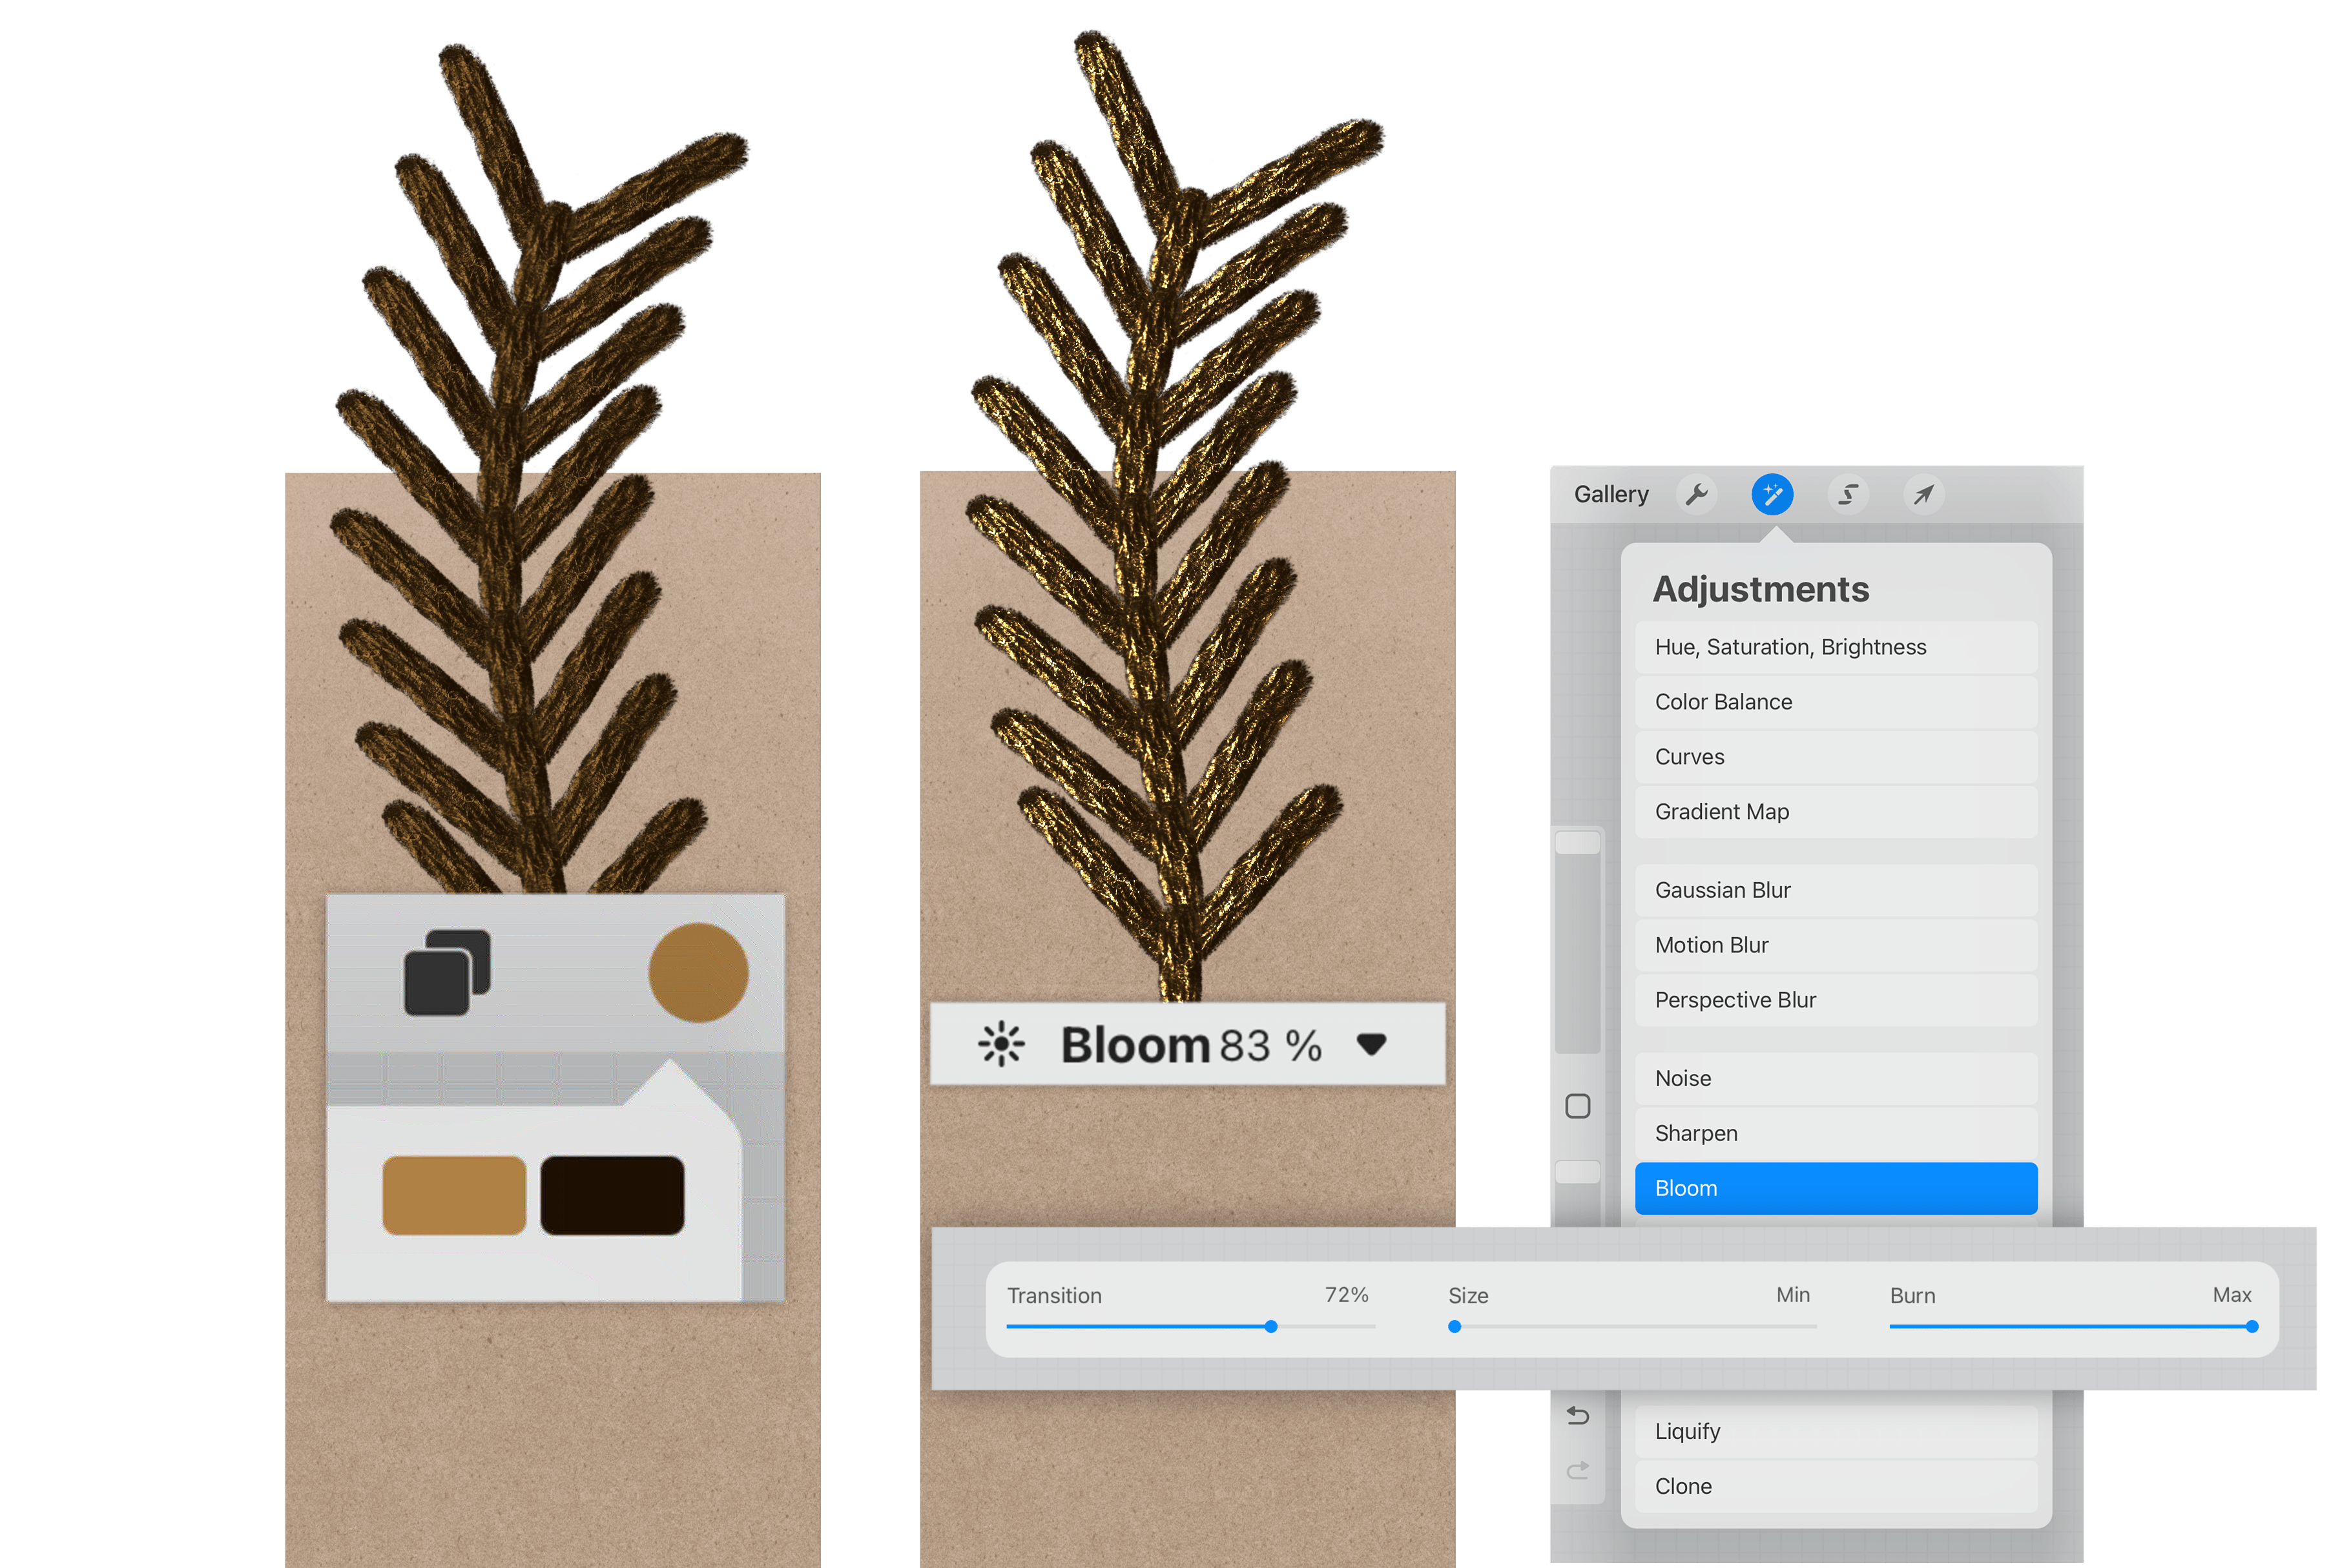Click the Bloom 83 % label text
The height and width of the screenshot is (1568, 2351).
[1191, 1045]
